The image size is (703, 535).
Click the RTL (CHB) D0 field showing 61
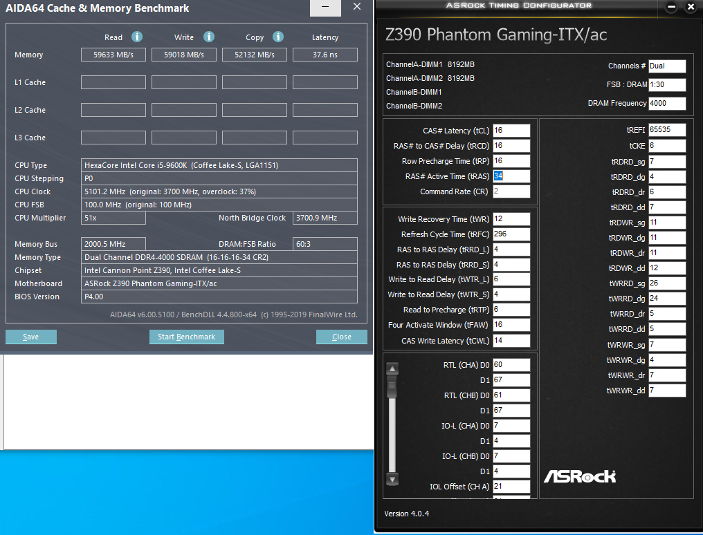tap(511, 395)
